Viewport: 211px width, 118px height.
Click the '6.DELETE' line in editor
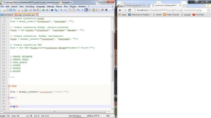coord(15,71)
